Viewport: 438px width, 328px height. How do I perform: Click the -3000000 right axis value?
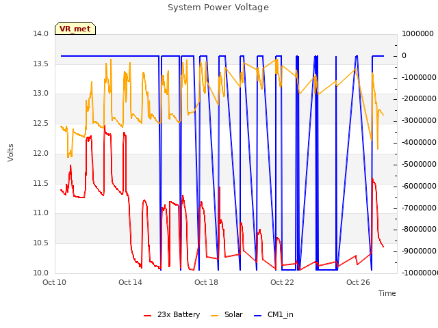pyautogui.click(x=419, y=121)
